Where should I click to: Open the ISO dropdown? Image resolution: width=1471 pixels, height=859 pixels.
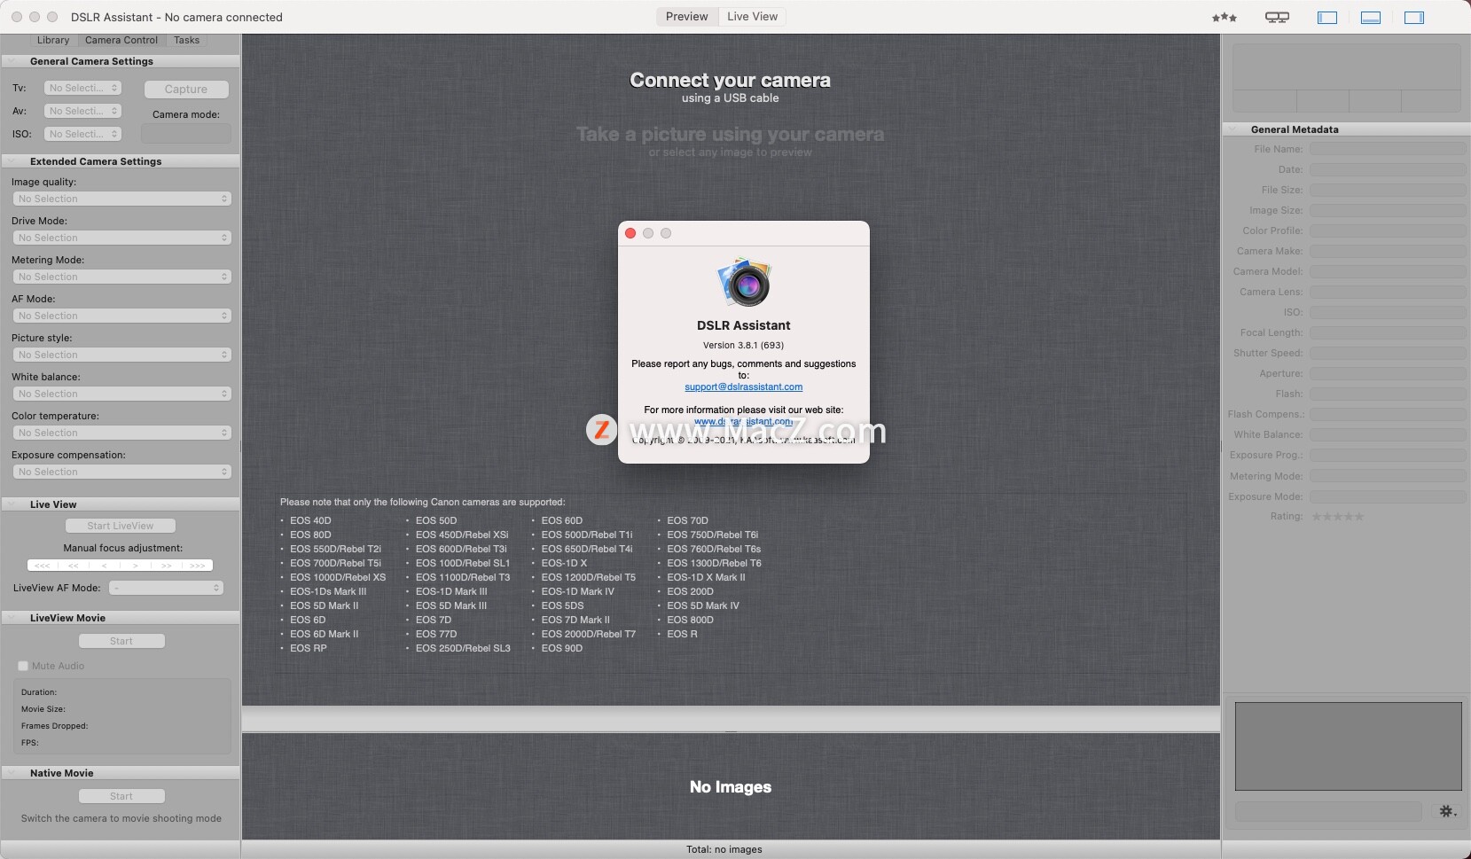click(x=82, y=134)
